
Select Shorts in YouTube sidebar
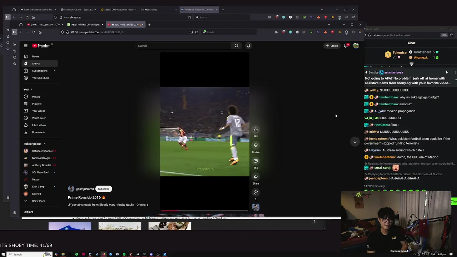pyautogui.click(x=39, y=64)
